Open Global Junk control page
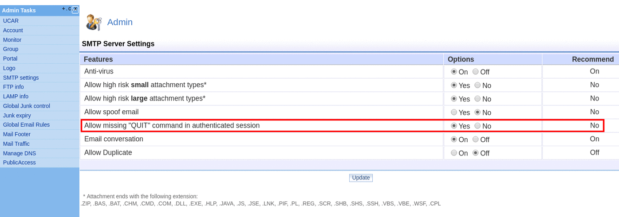The height and width of the screenshot is (217, 619). tap(27, 106)
